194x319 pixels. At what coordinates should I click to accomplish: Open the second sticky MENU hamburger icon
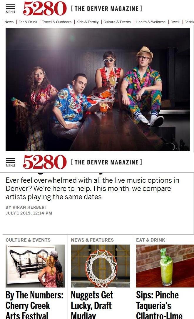point(10,162)
